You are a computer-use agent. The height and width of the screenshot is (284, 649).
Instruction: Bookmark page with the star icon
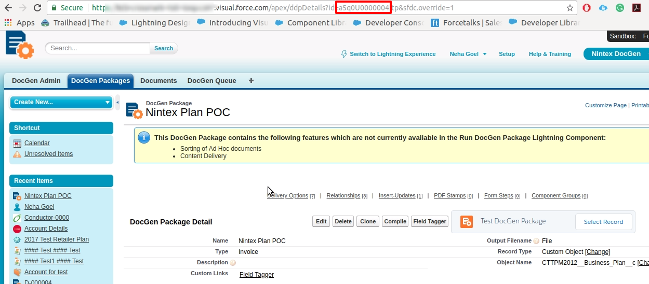click(570, 8)
